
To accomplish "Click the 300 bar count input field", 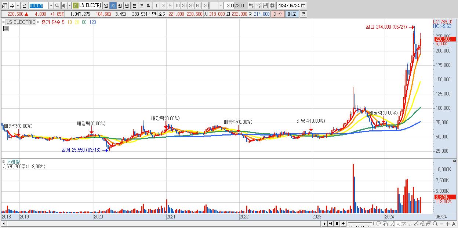I will pos(230,6).
